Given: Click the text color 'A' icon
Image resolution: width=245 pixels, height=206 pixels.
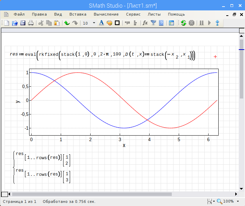Looking at the screenshot, I should coord(102,23).
